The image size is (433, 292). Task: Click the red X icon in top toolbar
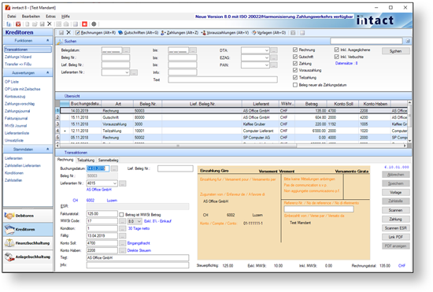coord(18,24)
